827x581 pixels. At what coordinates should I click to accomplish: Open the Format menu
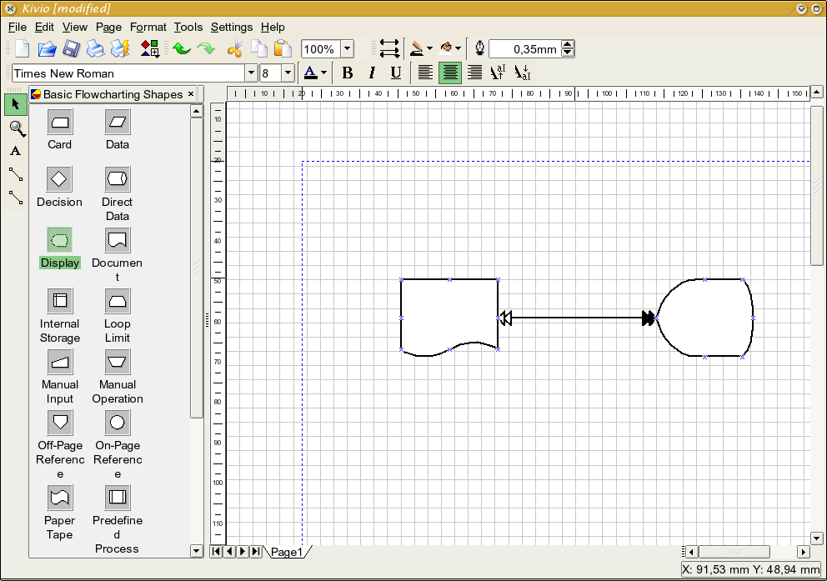[x=148, y=27]
